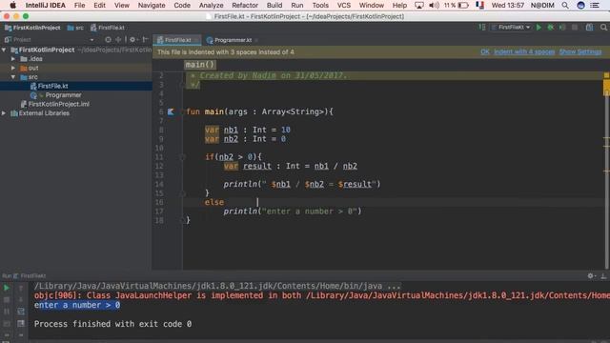The height and width of the screenshot is (343, 610).
Task: Pause output icon in the Run panel
Action: pos(7,312)
